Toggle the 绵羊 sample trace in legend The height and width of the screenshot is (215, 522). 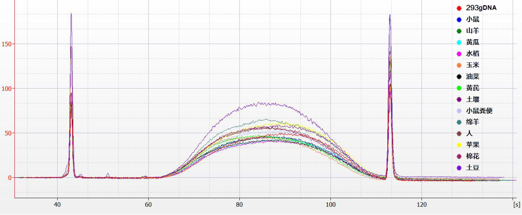pyautogui.click(x=472, y=122)
